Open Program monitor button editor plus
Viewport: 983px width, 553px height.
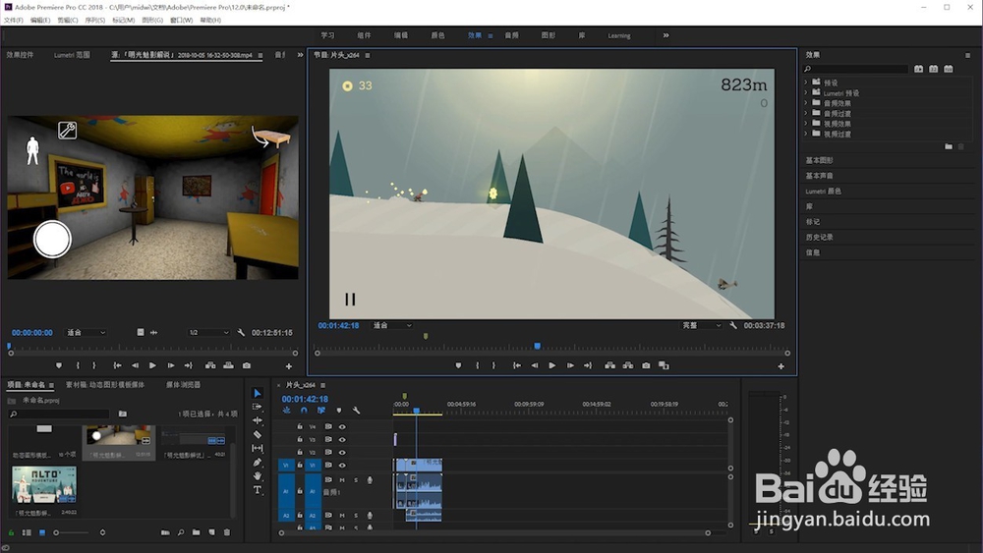point(781,366)
